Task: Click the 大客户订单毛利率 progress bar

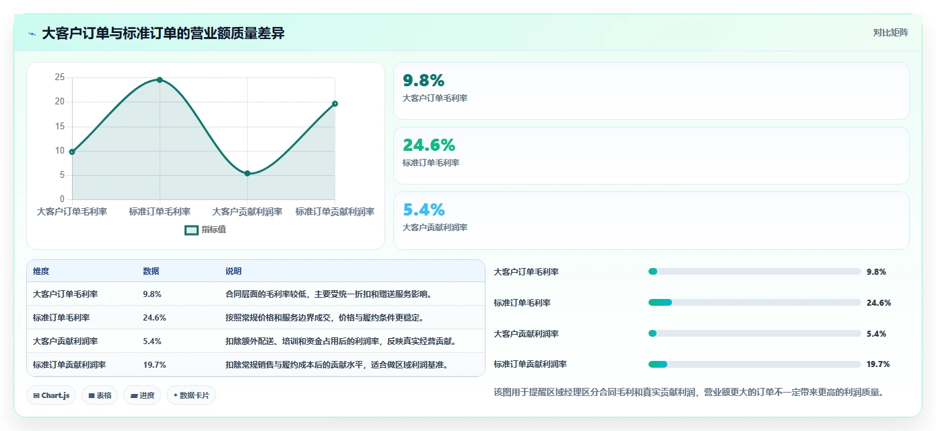Action: [754, 271]
